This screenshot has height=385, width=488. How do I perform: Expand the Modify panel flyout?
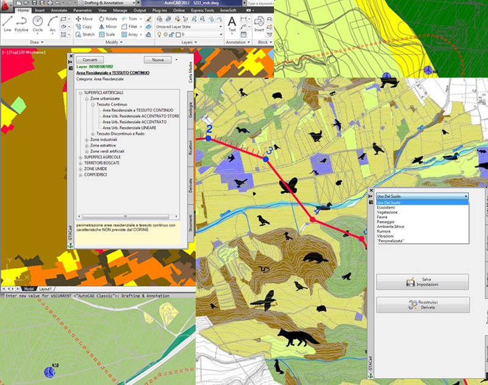pos(114,42)
